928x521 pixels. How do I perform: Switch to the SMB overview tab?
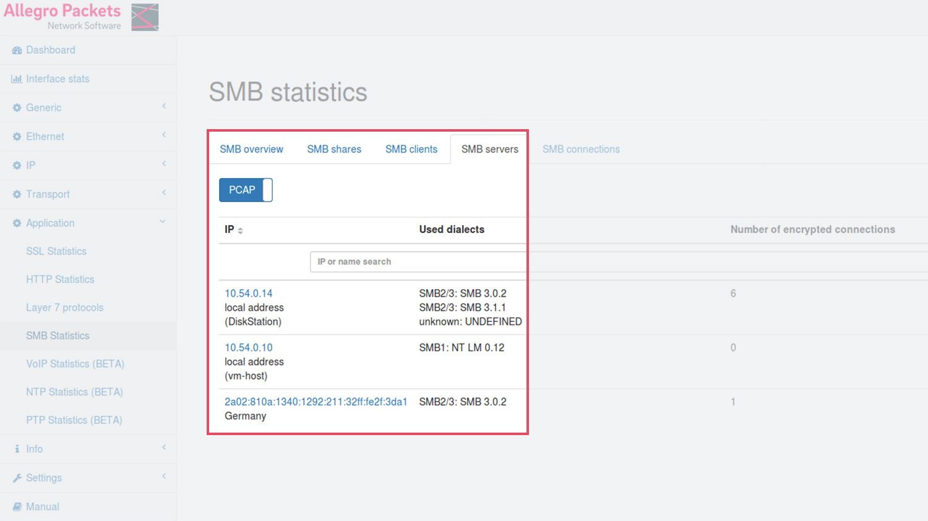251,149
